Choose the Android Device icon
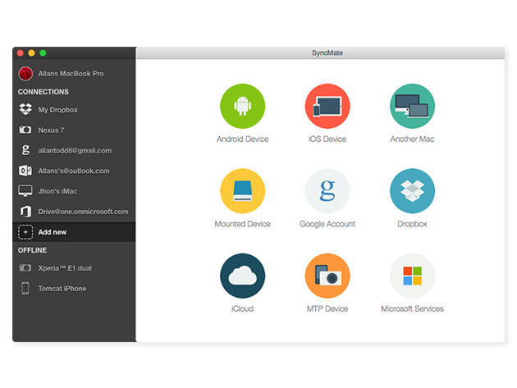The width and height of the screenshot is (517, 388). [242, 106]
